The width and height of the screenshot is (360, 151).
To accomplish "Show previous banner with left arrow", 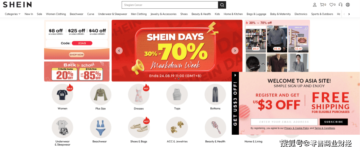I will point(119,51).
